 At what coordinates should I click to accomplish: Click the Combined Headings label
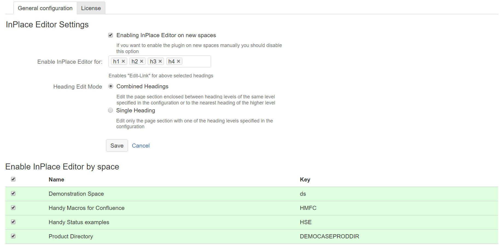142,86
